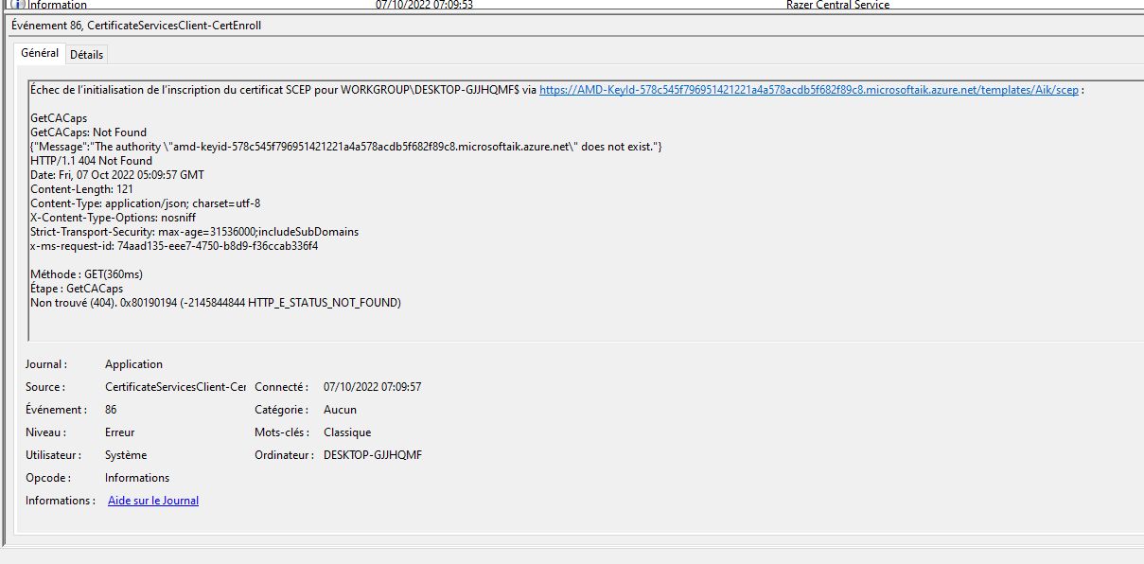Click the event timestamp 07/10/2022 07:09:53
This screenshot has width=1144, height=564.
pyautogui.click(x=425, y=4)
